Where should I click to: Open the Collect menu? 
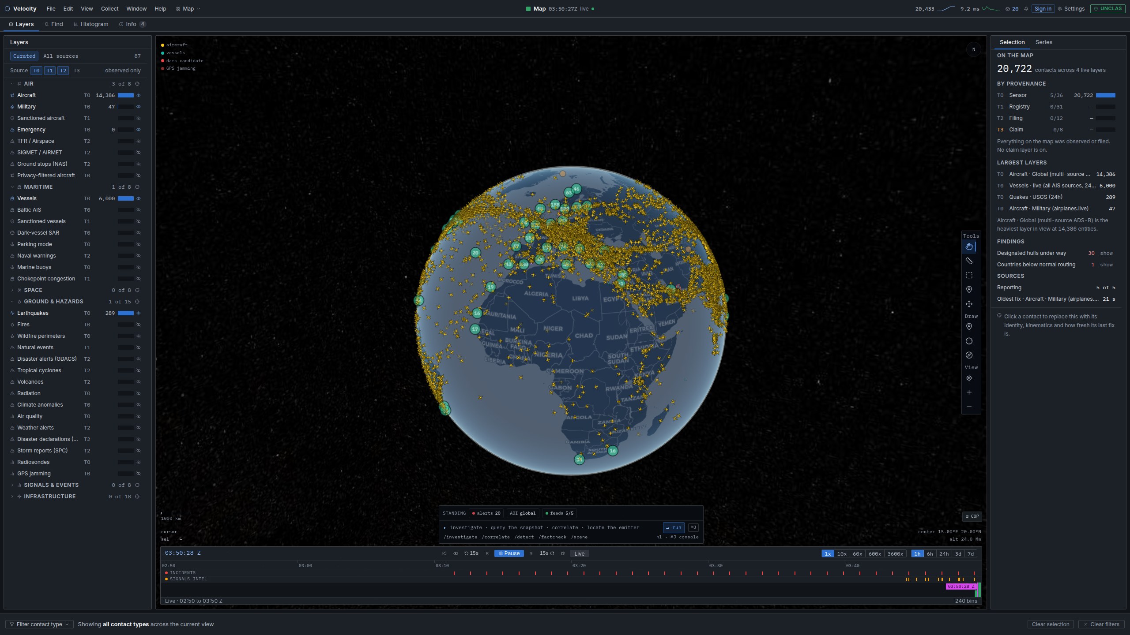point(109,9)
